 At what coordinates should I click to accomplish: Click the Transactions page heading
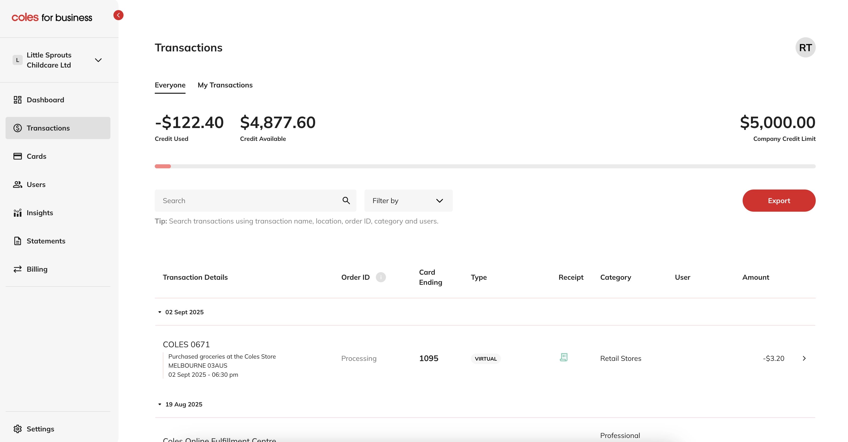coord(189,48)
